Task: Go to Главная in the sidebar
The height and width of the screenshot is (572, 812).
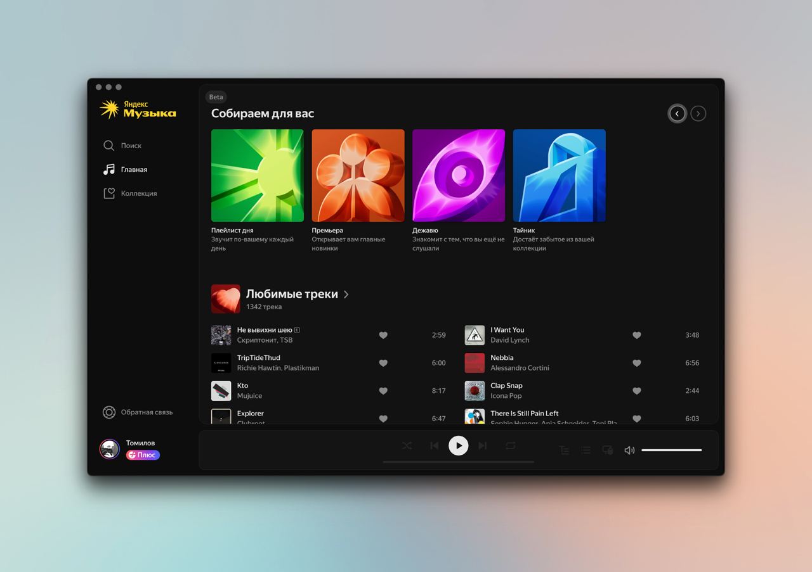Action: [125, 170]
